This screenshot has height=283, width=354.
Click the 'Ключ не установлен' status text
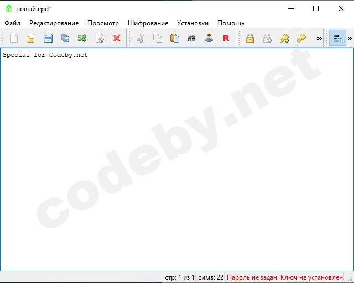pyautogui.click(x=311, y=277)
